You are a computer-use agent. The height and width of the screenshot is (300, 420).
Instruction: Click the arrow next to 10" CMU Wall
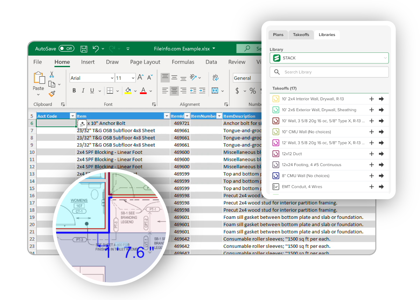[x=381, y=132]
